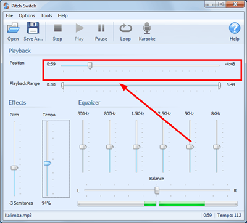This screenshot has height=223, width=247.
Task: Click the 300Hz equalizer slider handle
Action: 83,147
